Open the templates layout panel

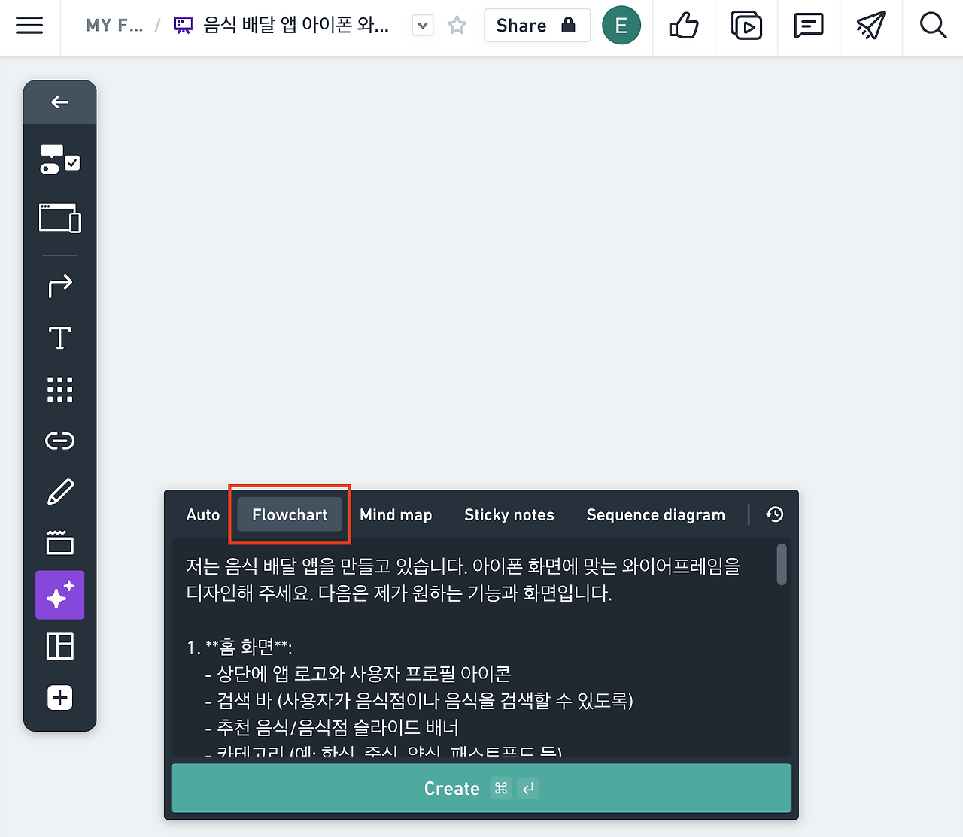pos(59,646)
